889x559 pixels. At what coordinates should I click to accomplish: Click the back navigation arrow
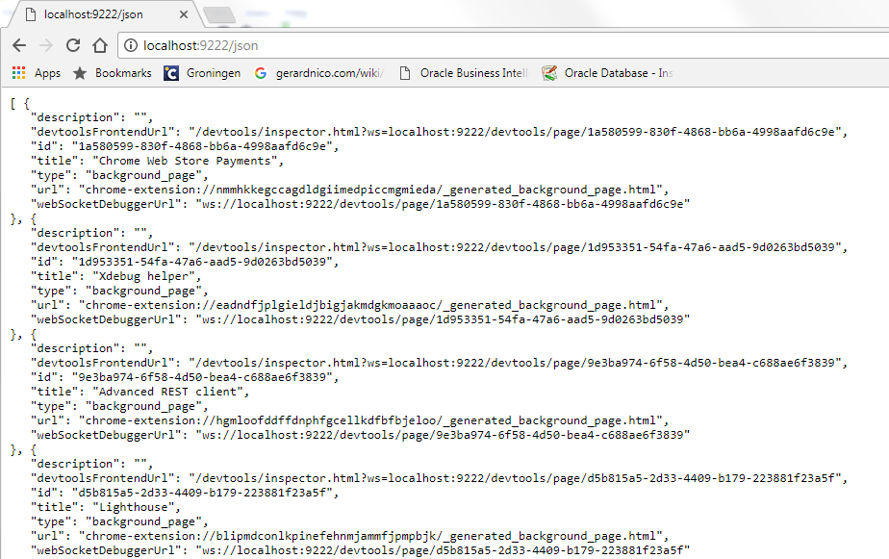coord(19,44)
